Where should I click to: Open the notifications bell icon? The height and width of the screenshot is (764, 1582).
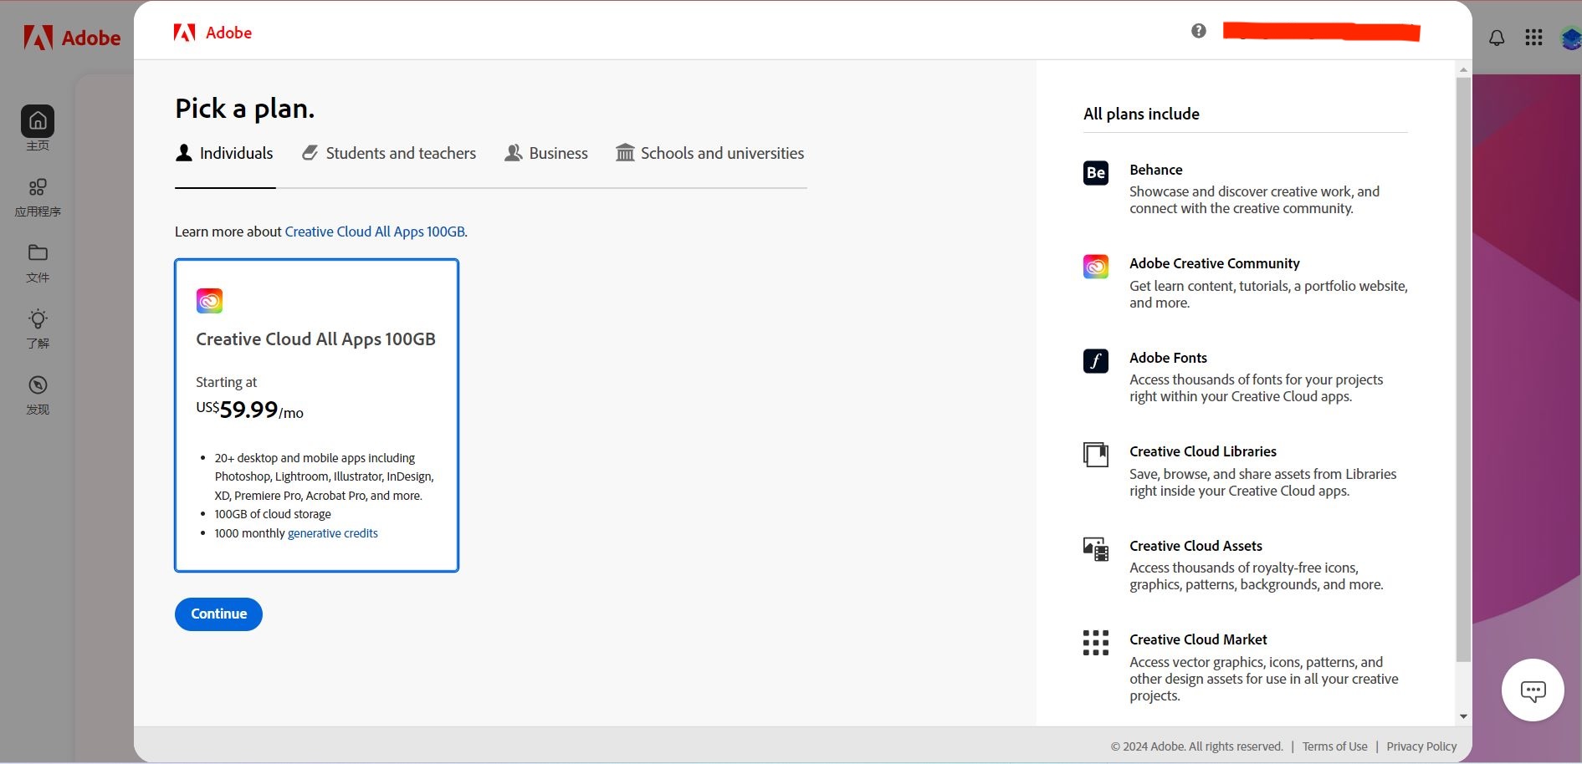(1497, 38)
